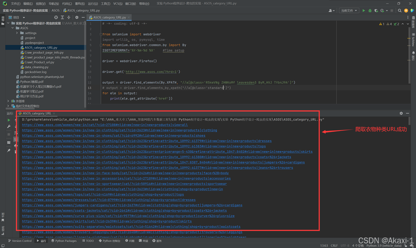Open the 运行(U) menu
Viewport: 416px width, 248px height.
coord(92,4)
